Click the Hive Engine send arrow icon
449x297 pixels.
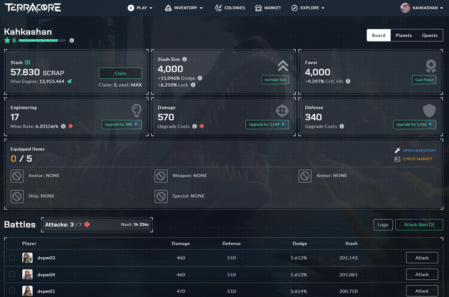(x=70, y=81)
